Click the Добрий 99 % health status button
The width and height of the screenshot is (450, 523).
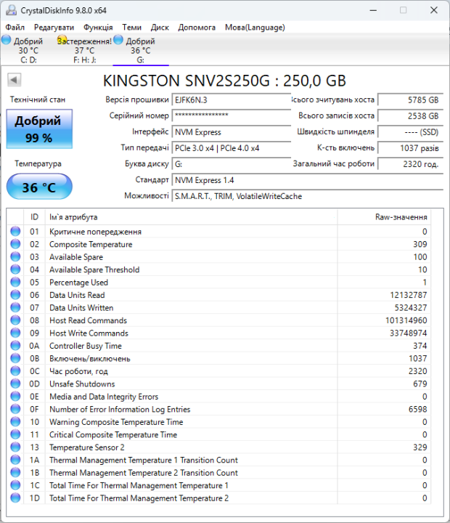tap(39, 129)
